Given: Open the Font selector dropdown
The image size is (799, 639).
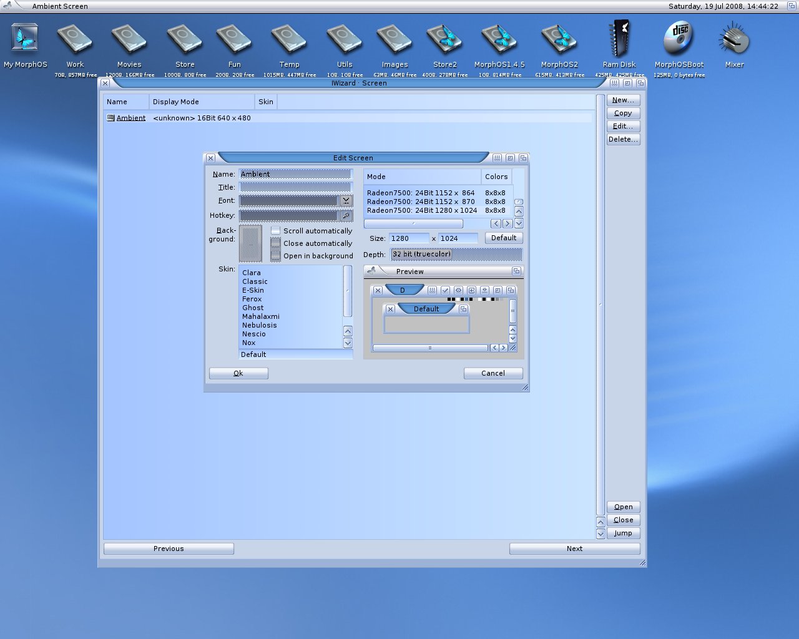Looking at the screenshot, I should (x=347, y=200).
